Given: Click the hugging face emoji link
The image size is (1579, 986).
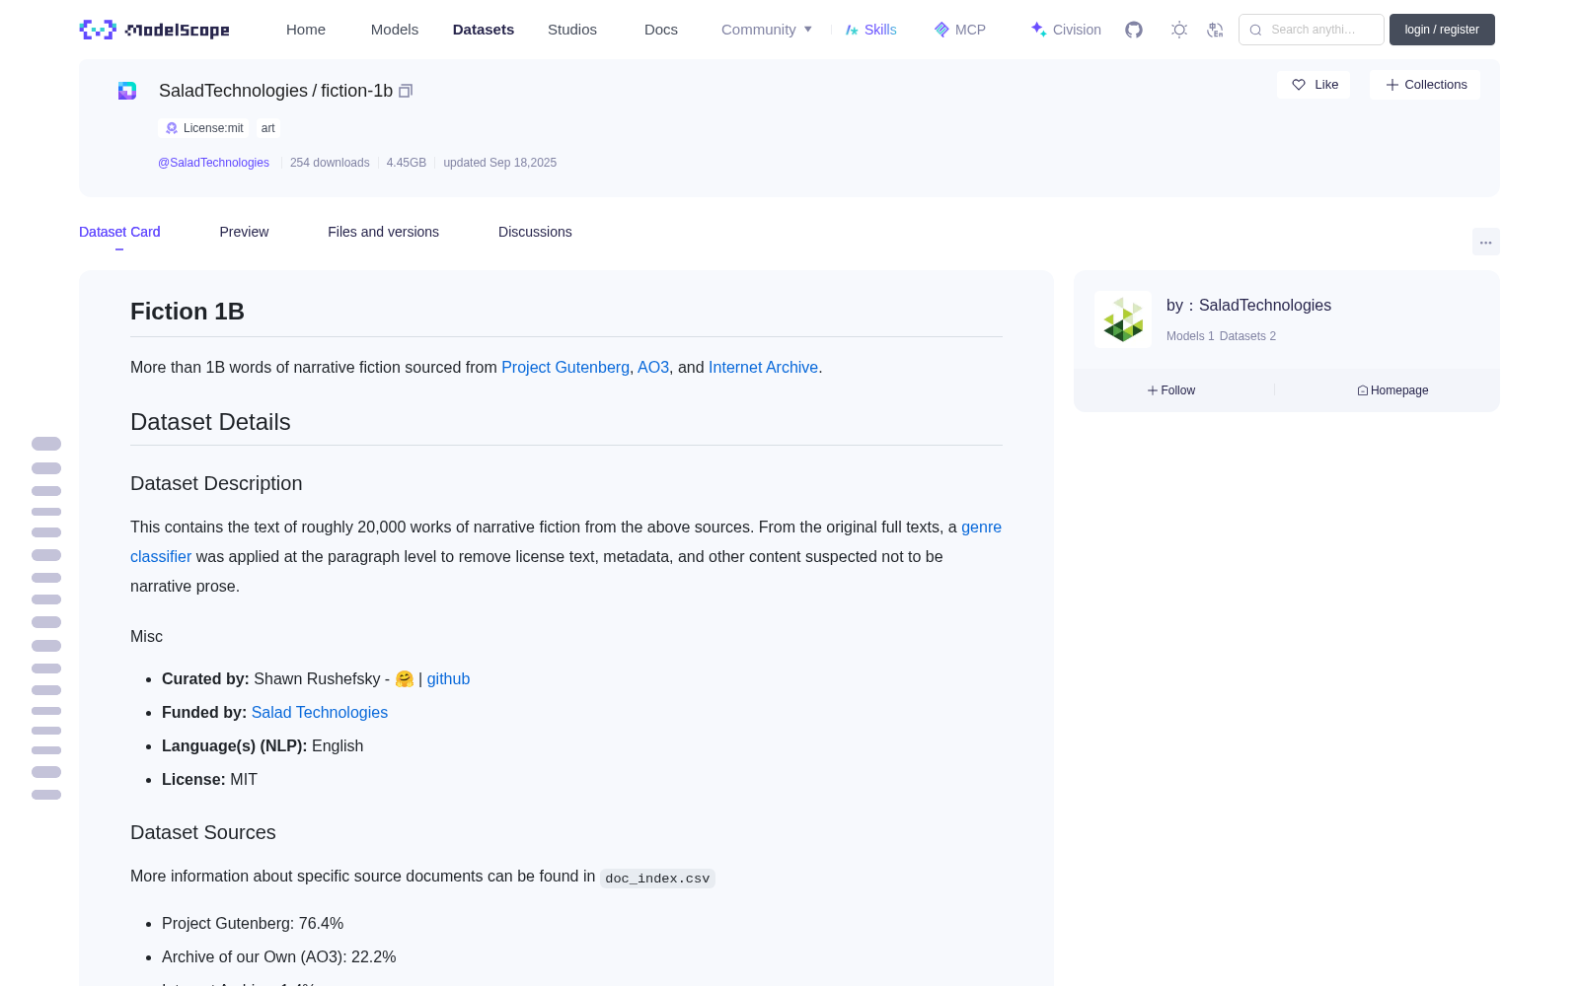Looking at the screenshot, I should point(405,679).
